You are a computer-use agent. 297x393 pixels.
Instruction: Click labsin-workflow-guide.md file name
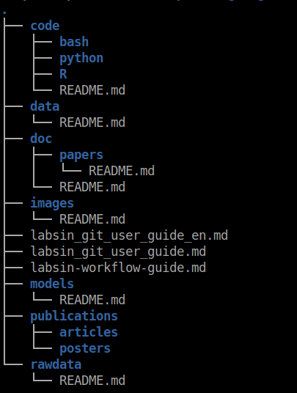(118, 268)
